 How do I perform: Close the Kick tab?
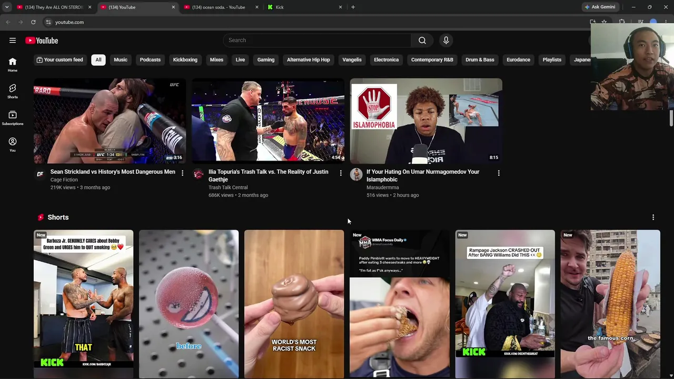point(340,7)
